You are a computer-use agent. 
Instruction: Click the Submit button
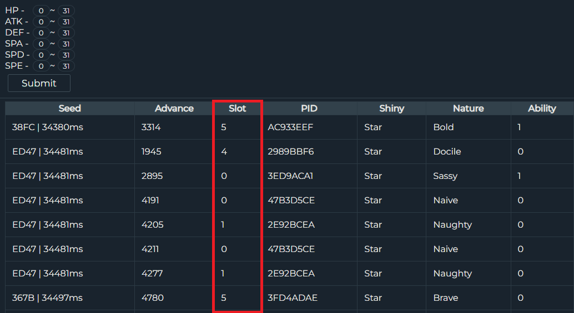point(39,83)
